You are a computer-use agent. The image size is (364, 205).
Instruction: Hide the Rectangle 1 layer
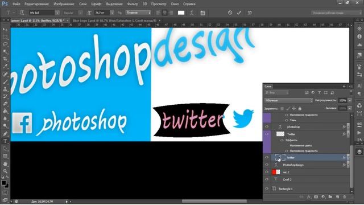pos(267,188)
